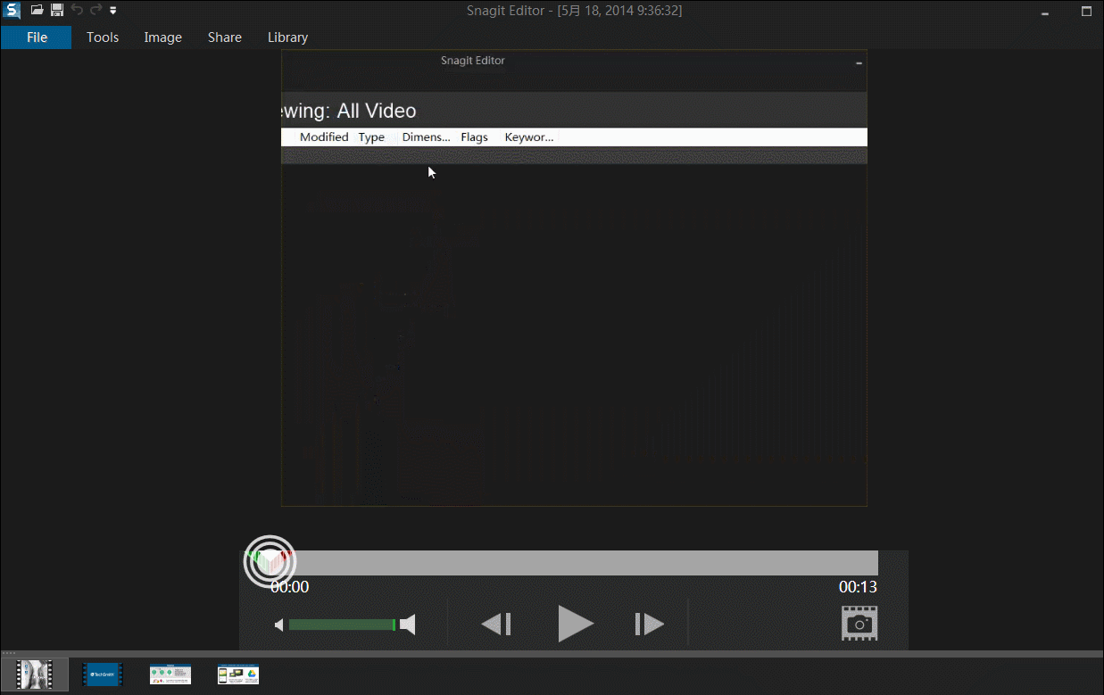Expand the Quick Access Toolbar dropdown arrow

tap(113, 11)
